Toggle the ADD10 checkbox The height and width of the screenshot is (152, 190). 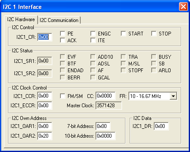pos(93,57)
